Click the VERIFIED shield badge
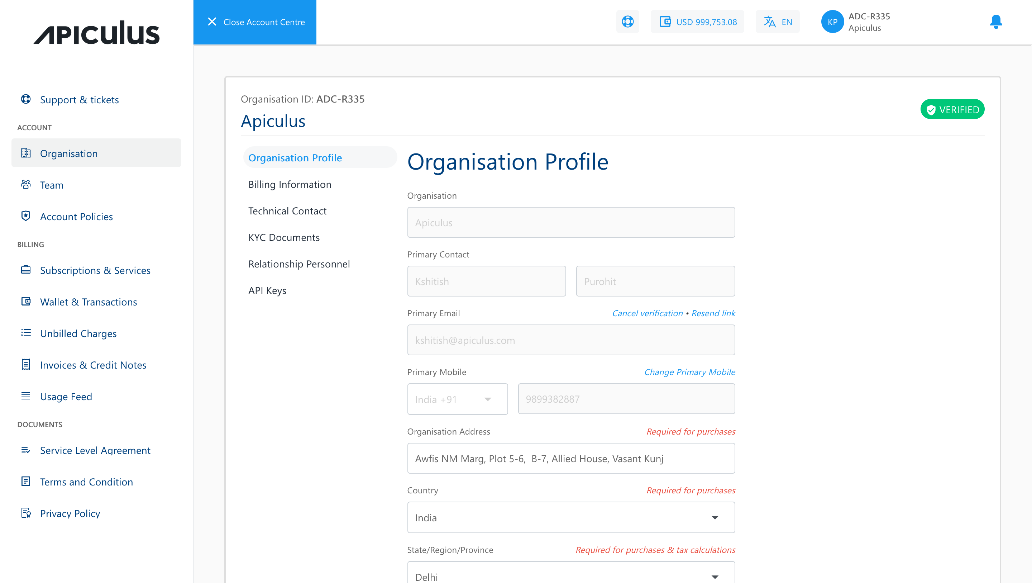 tap(952, 109)
